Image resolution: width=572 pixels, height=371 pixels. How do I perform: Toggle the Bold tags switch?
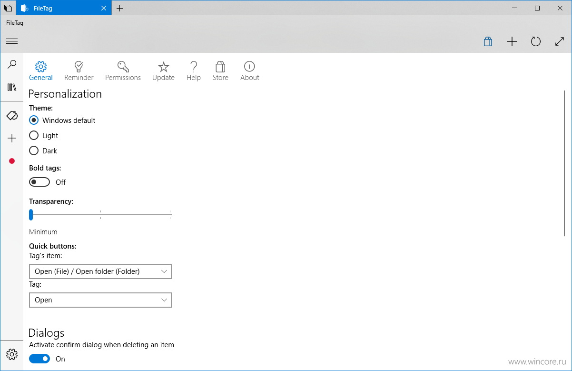39,182
